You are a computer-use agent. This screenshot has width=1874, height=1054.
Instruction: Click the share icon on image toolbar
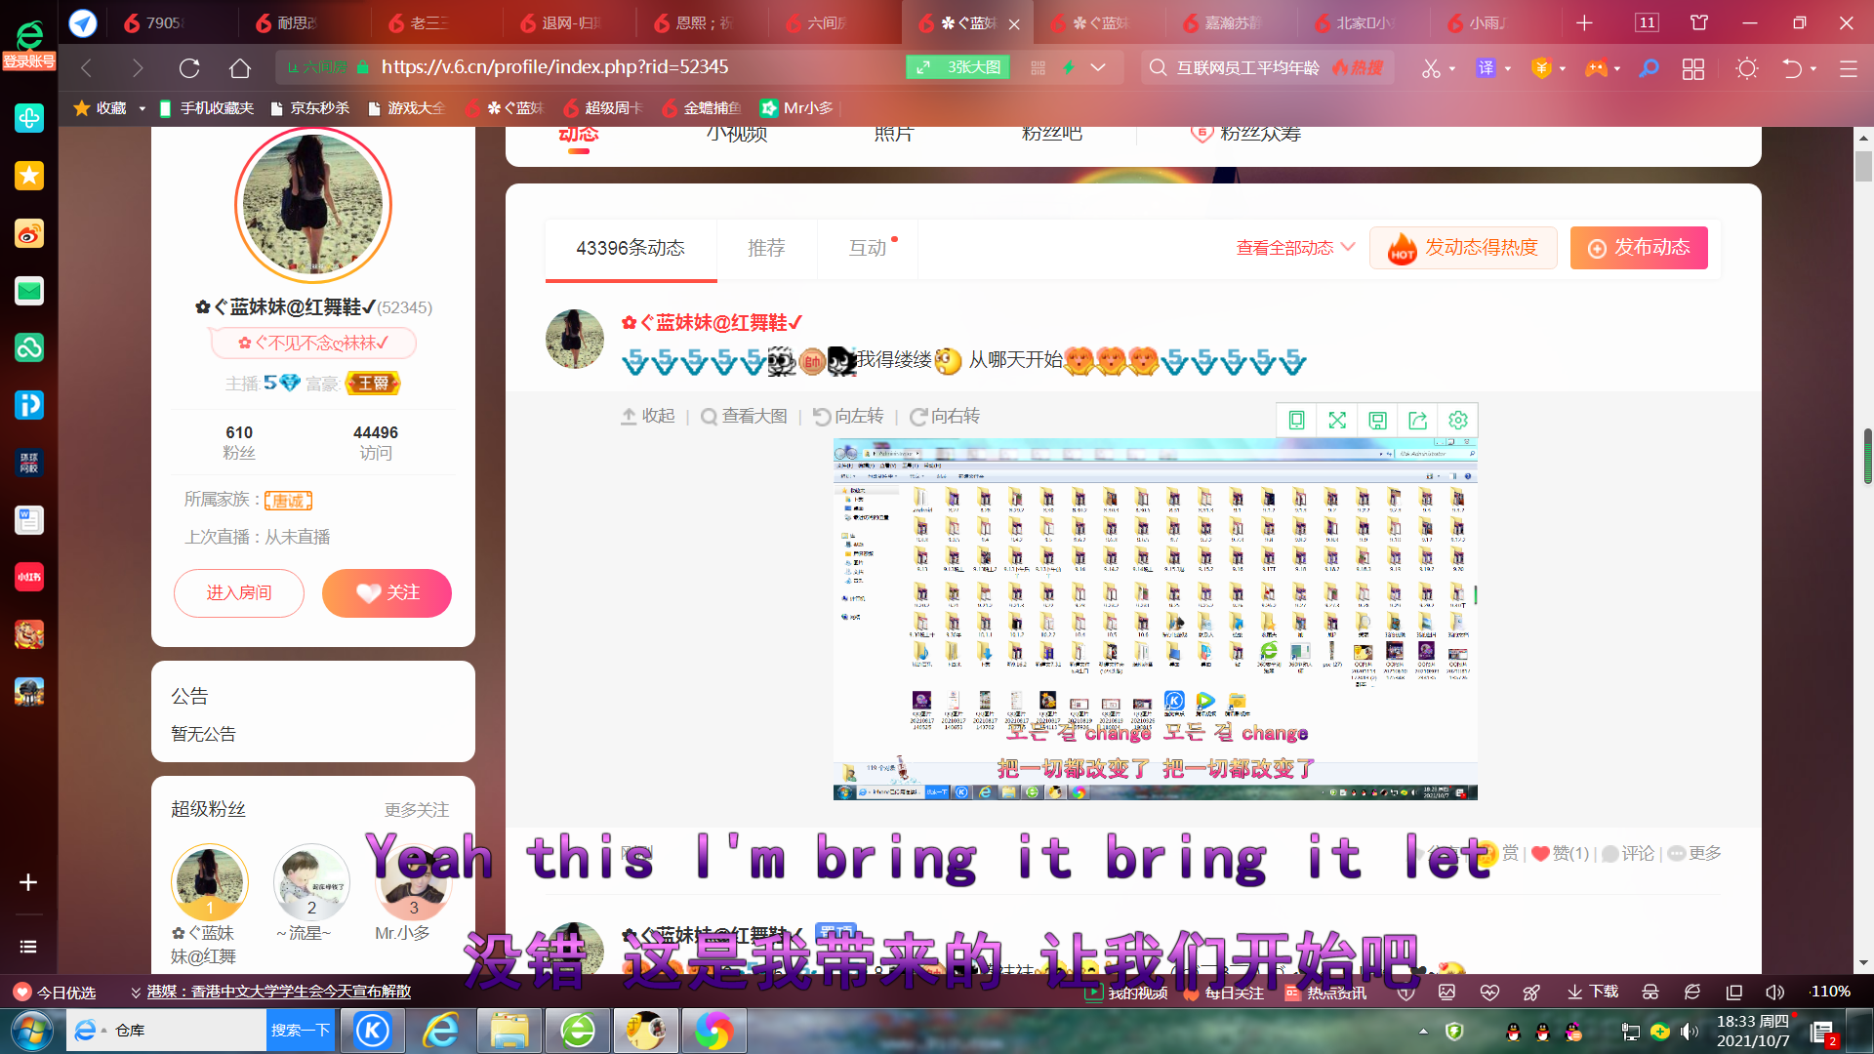pyautogui.click(x=1417, y=420)
